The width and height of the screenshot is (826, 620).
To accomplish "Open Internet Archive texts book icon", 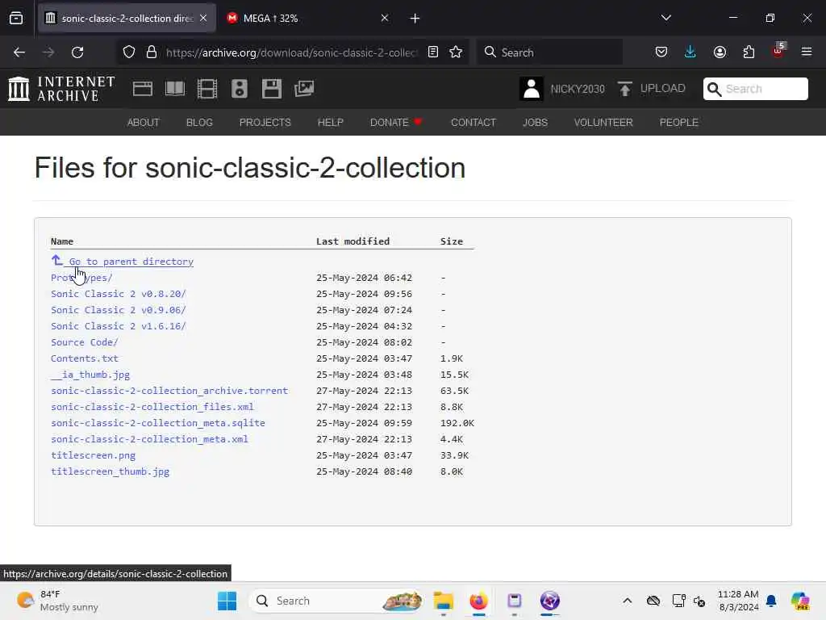I will [175, 89].
